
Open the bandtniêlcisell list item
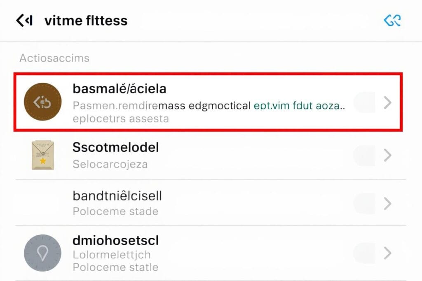coord(117,196)
